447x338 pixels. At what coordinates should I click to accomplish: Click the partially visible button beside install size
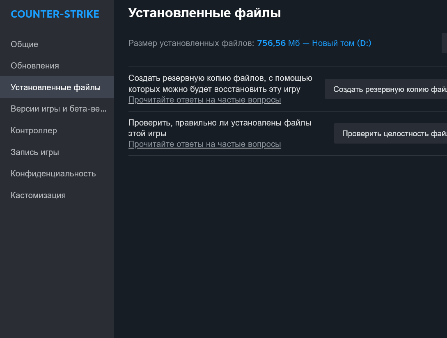[444, 43]
